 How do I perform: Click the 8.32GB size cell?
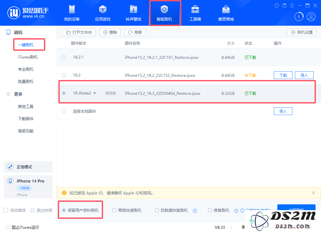(x=228, y=94)
